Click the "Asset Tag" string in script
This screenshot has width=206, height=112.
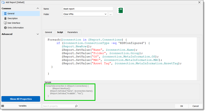click(101, 64)
